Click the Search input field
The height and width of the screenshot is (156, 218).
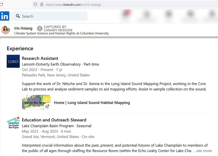50,16
